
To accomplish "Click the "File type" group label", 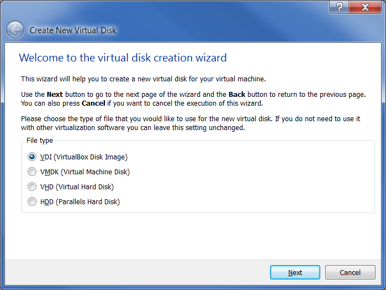I will click(40, 141).
